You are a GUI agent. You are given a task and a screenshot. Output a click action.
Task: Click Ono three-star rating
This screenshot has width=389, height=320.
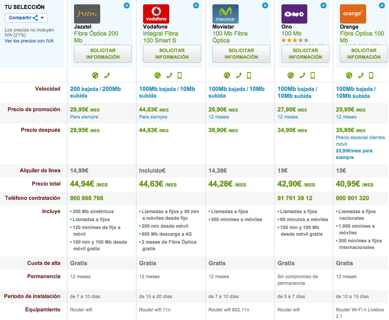pyautogui.click(x=295, y=40)
